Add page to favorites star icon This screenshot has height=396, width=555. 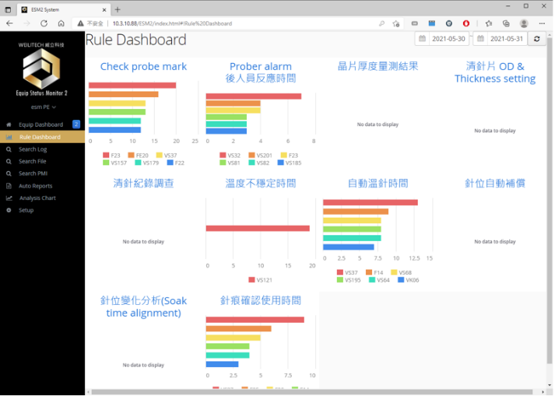click(x=396, y=23)
